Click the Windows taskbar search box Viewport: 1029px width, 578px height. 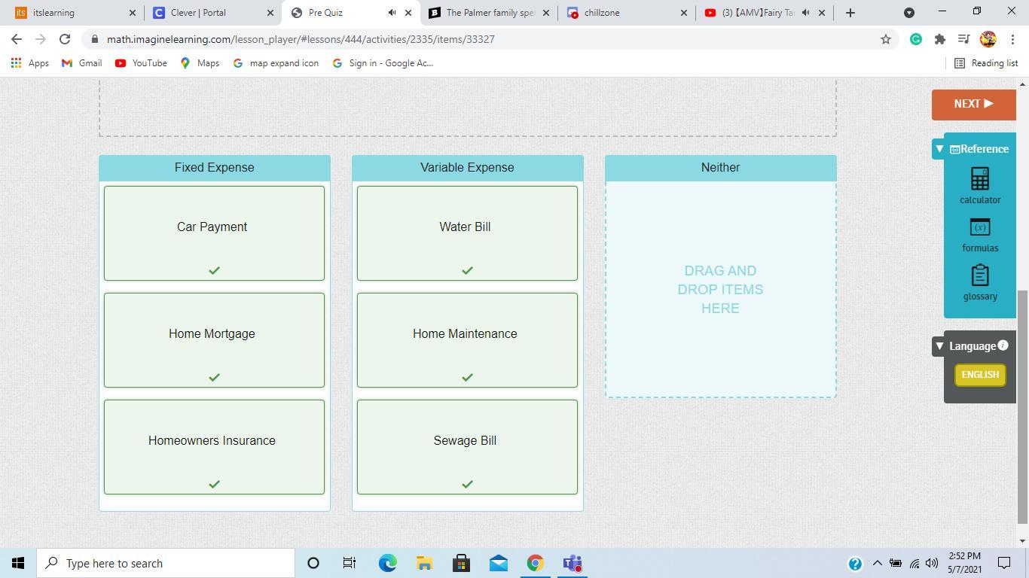click(166, 563)
